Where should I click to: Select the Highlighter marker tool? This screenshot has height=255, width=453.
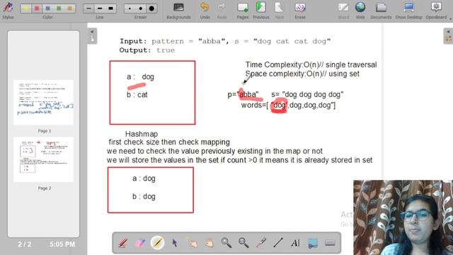pos(157,243)
